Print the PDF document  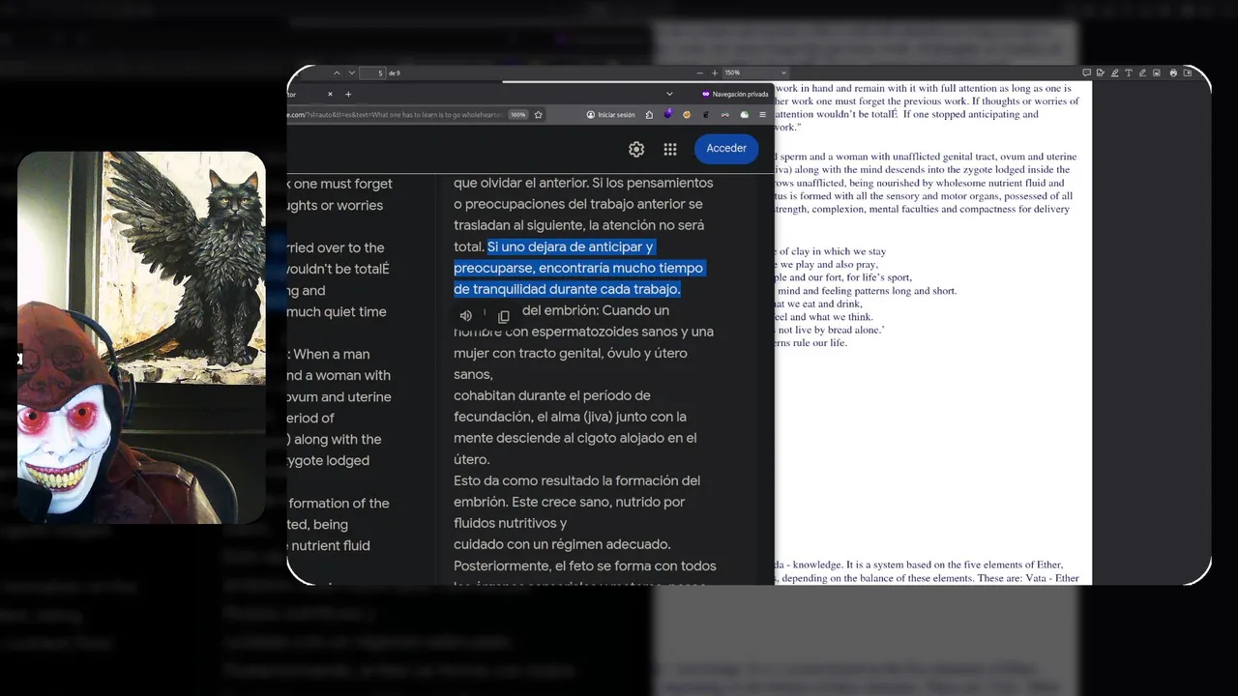coord(1173,72)
